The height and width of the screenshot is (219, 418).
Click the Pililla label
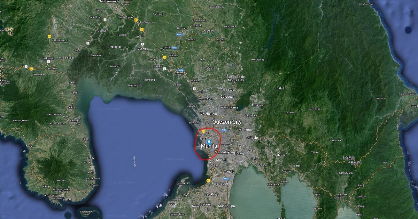318,195
